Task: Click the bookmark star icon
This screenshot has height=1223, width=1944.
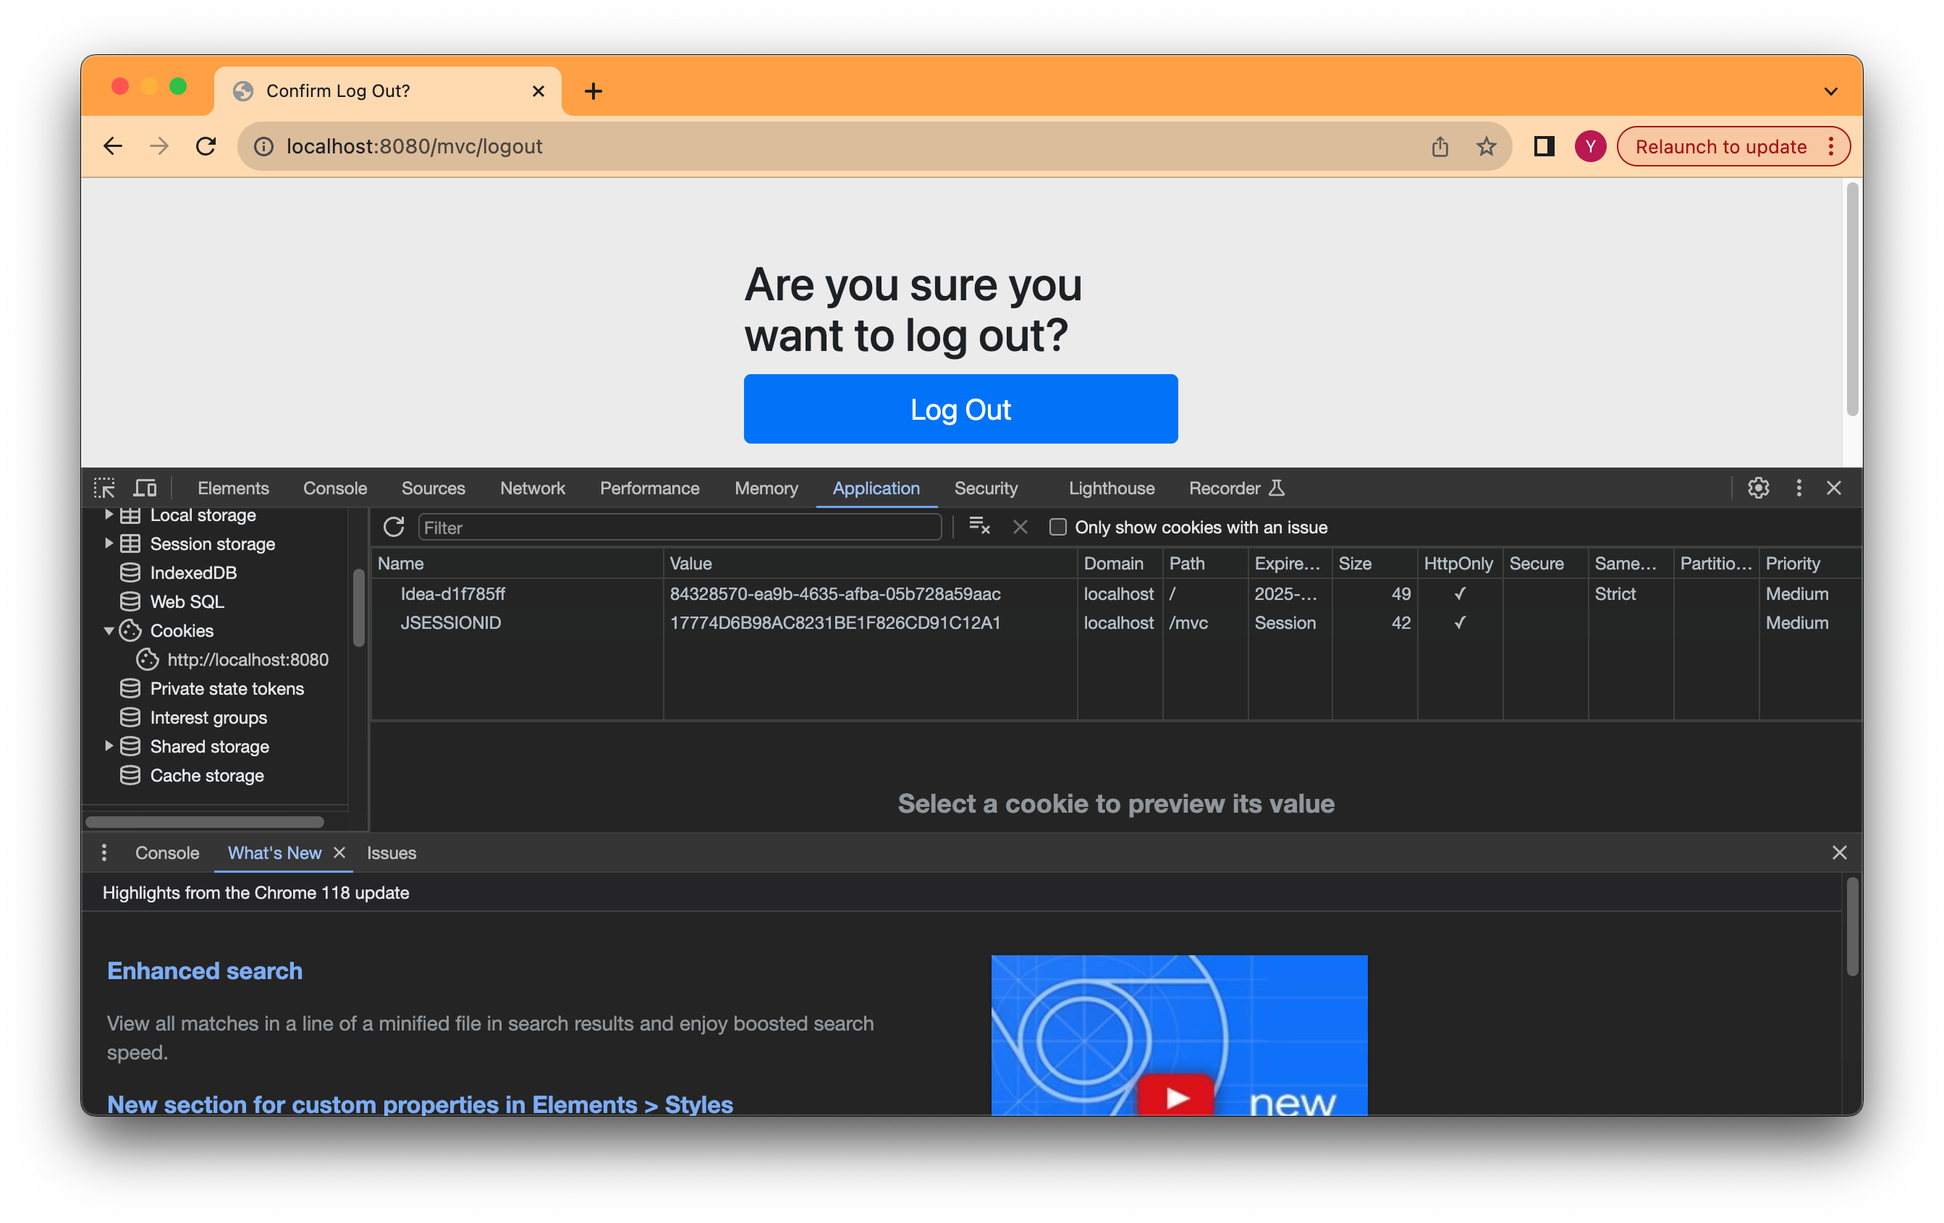Action: point(1485,146)
